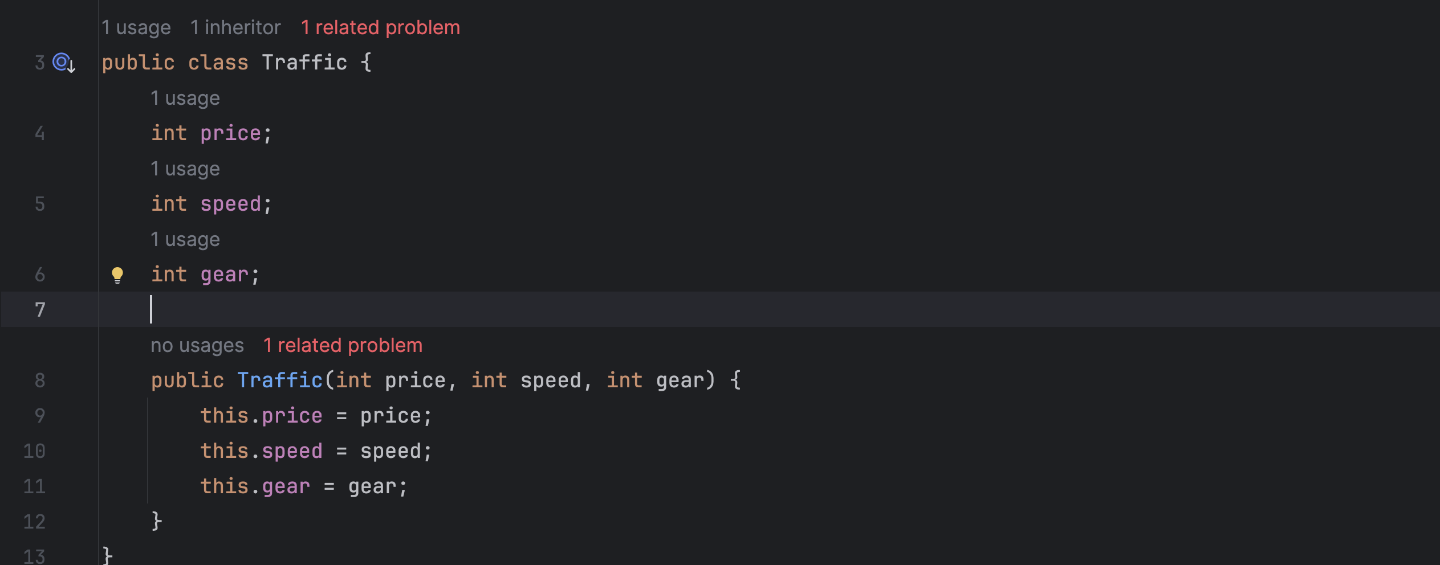This screenshot has height=565, width=1440.
Task: Click the '1 usage' hint above price field
Action: 185,98
